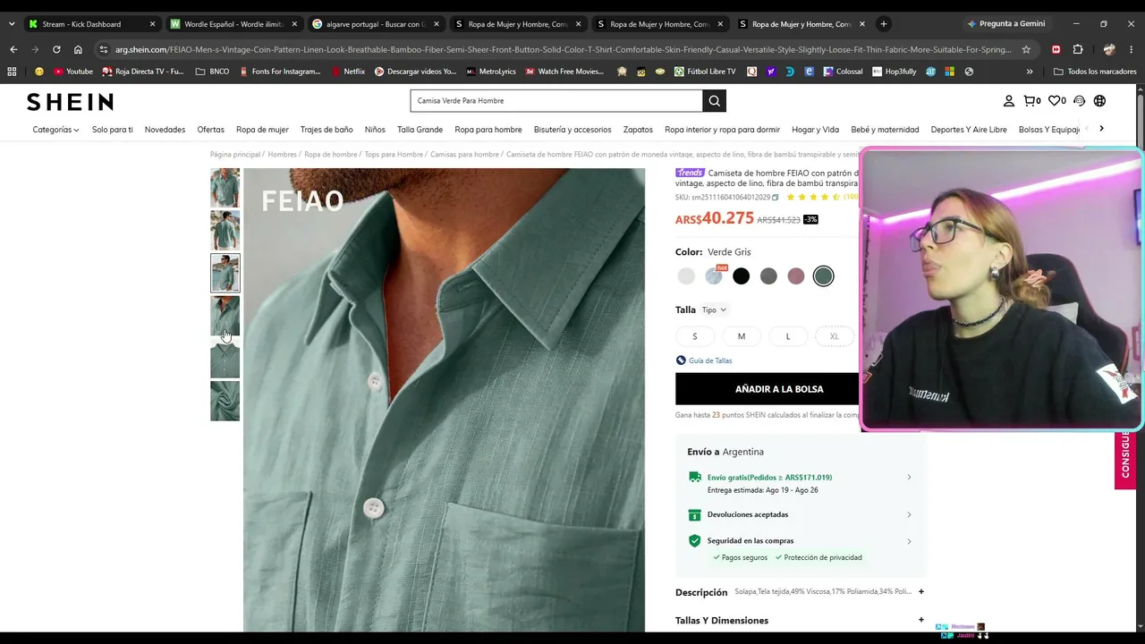
Task: Open the BNCO bookmark folder
Action: [212, 72]
